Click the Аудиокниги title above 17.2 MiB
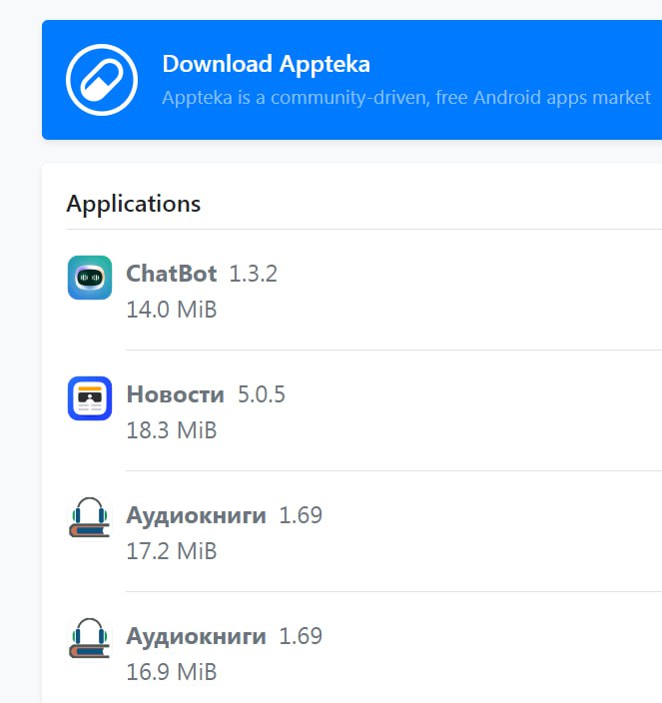Screen dimensions: 662x703 pos(196,515)
